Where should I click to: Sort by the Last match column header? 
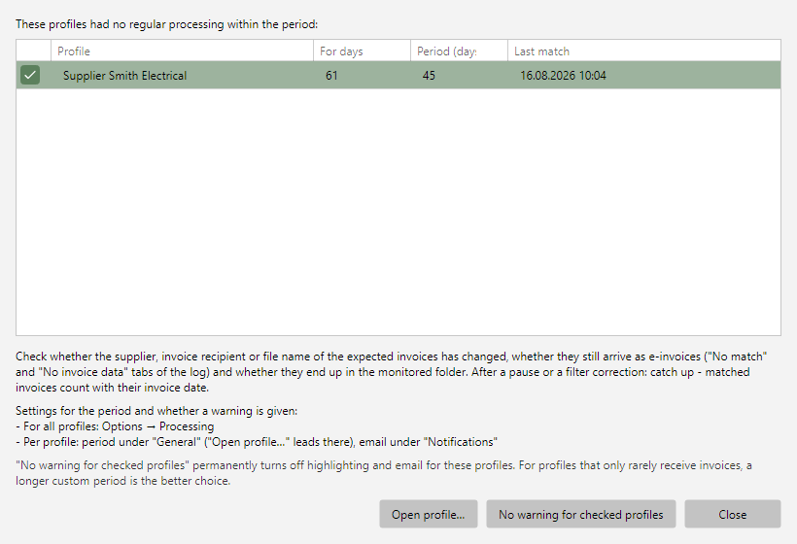click(644, 51)
